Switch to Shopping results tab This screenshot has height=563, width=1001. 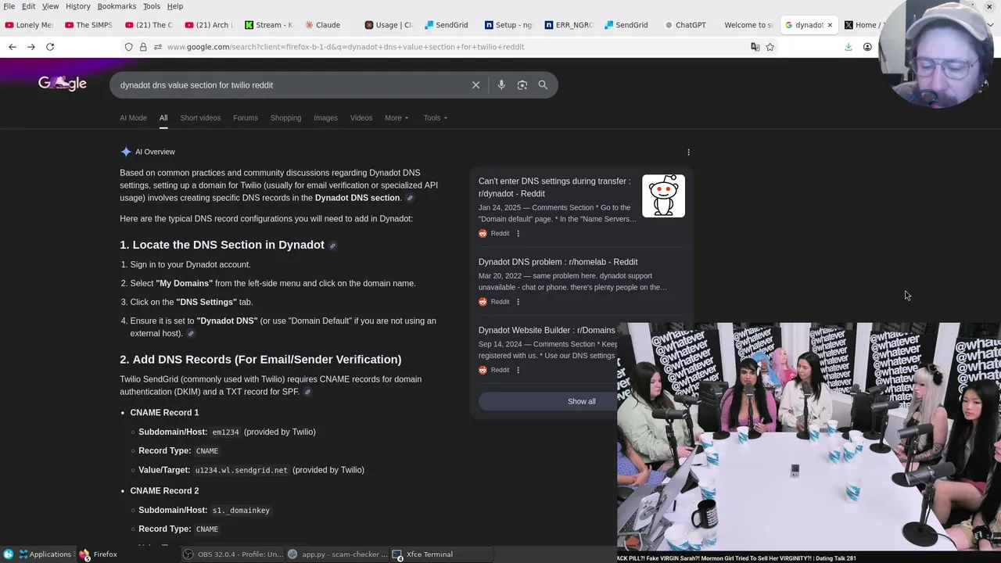pos(285,118)
